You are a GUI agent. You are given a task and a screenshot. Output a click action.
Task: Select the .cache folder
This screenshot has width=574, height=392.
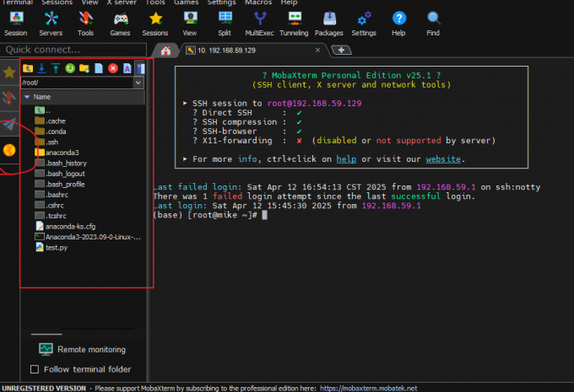[x=50, y=121]
